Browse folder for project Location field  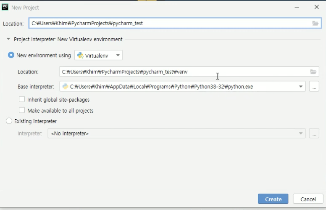coord(315,23)
